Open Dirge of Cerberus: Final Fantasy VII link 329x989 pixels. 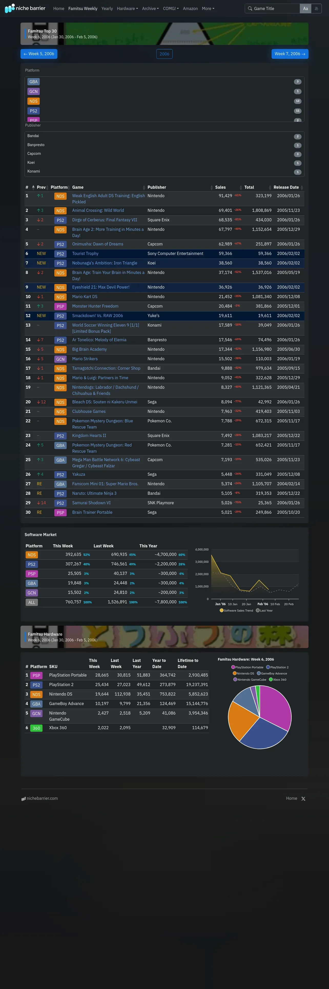[105, 220]
